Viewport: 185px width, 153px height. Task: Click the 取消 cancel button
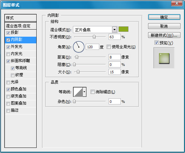pyautogui.click(x=164, y=26)
